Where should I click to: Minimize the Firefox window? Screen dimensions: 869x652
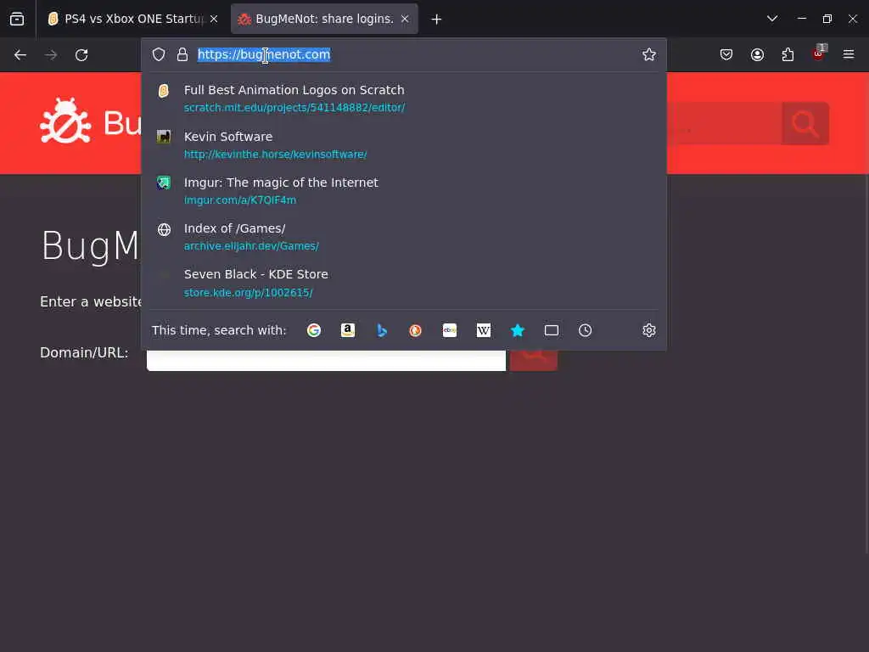tap(801, 19)
